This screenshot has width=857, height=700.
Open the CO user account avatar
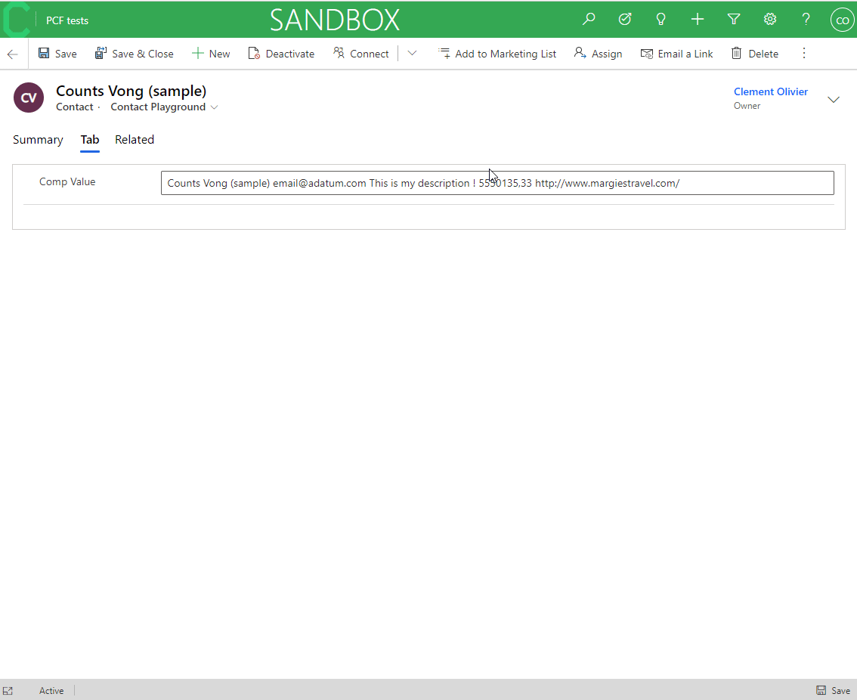click(842, 20)
